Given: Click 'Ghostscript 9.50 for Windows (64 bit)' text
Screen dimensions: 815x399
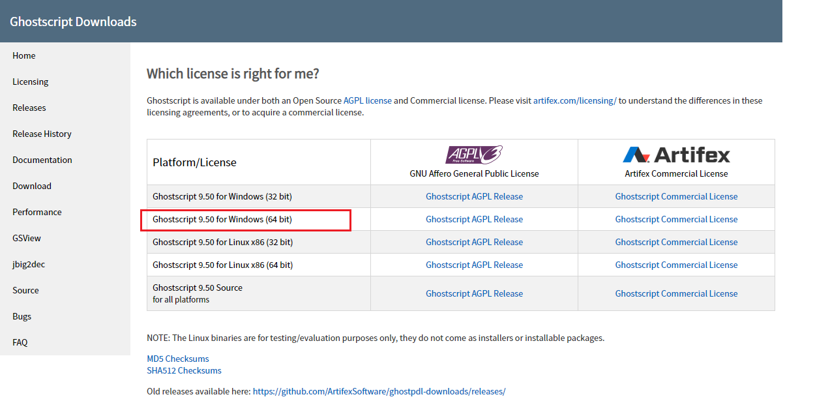Looking at the screenshot, I should coord(222,219).
